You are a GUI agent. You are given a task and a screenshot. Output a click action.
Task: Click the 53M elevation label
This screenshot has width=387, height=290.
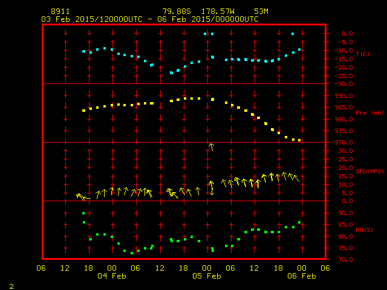pos(261,11)
